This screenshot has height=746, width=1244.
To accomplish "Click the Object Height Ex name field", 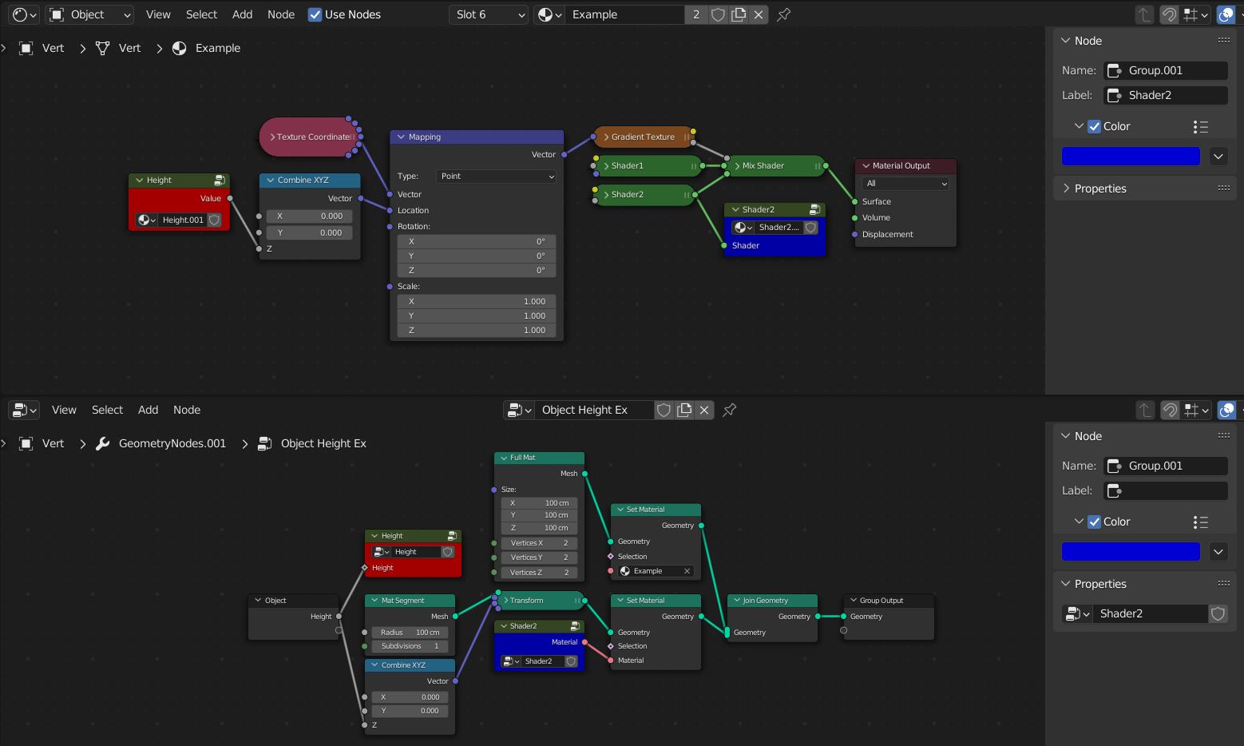I will (x=594, y=410).
